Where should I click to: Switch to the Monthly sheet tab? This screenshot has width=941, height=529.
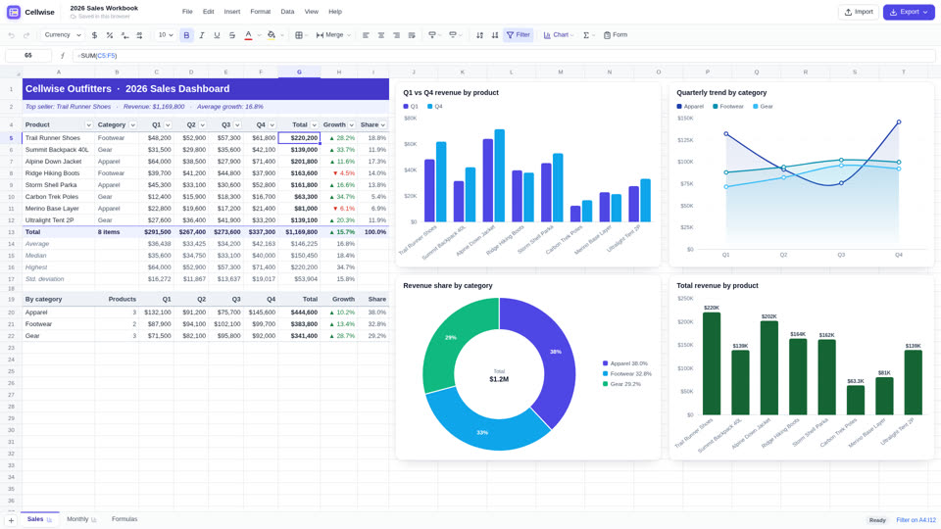(x=81, y=519)
